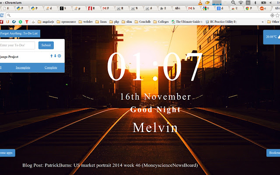Expand the opensource bookmark folder
Image resolution: width=280 pixels, height=175 pixels.
(66, 22)
